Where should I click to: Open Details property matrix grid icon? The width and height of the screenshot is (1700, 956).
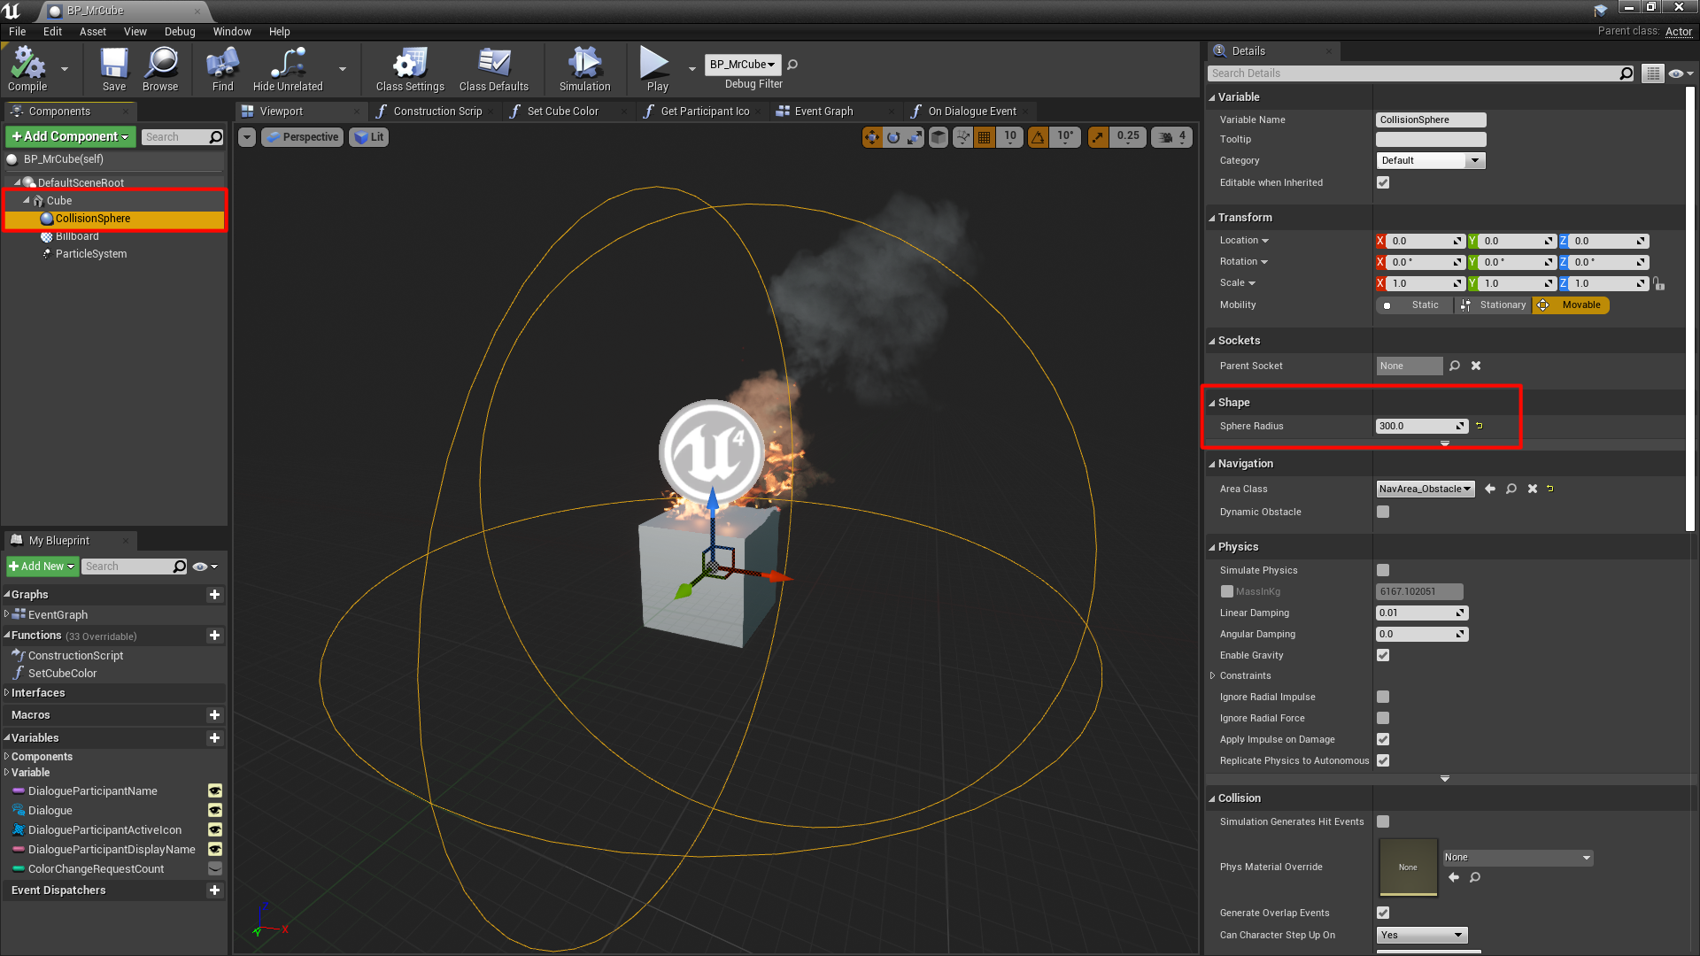tap(1652, 73)
